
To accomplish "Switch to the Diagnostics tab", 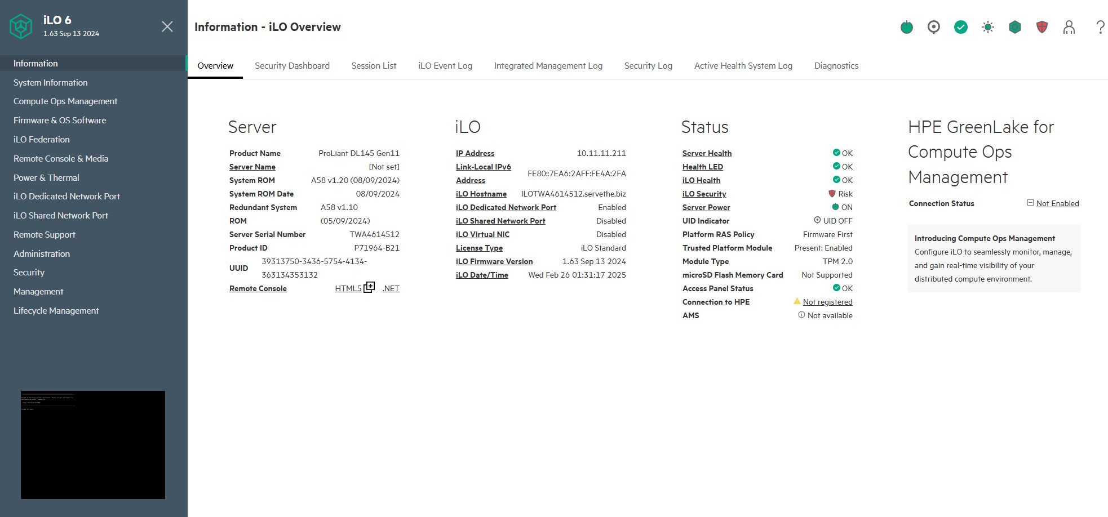I will pyautogui.click(x=836, y=66).
